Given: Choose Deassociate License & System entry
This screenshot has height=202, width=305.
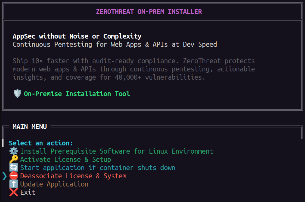Looking at the screenshot, I should 73,176.
